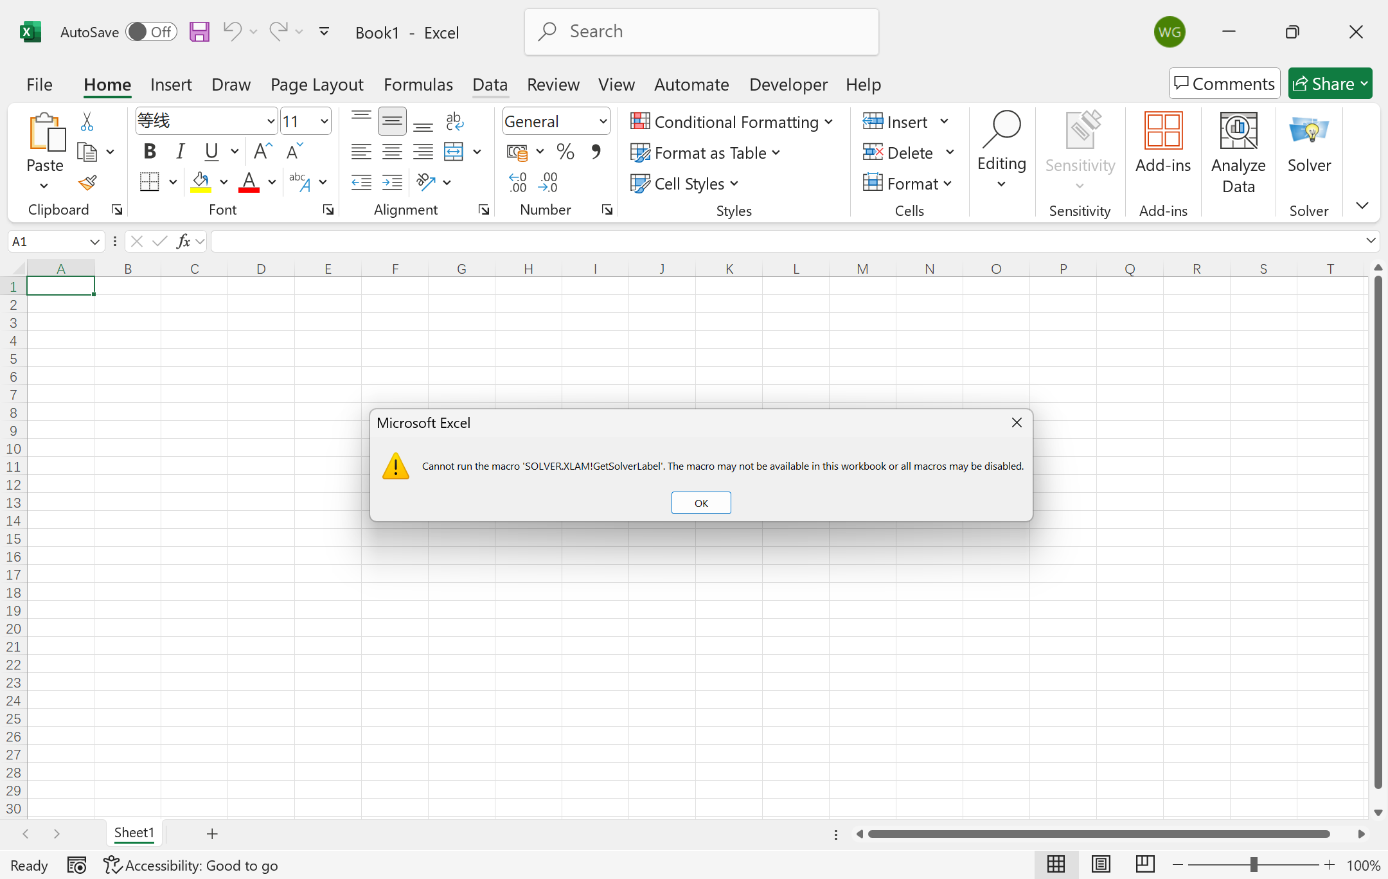1388x879 pixels.
Task: Expand the font size dropdown
Action: (x=325, y=121)
